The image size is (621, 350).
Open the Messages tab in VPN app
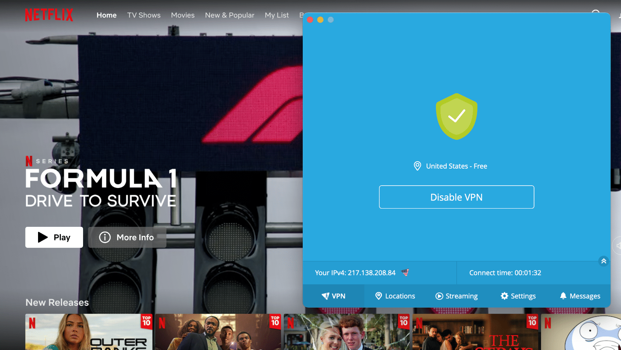click(580, 296)
